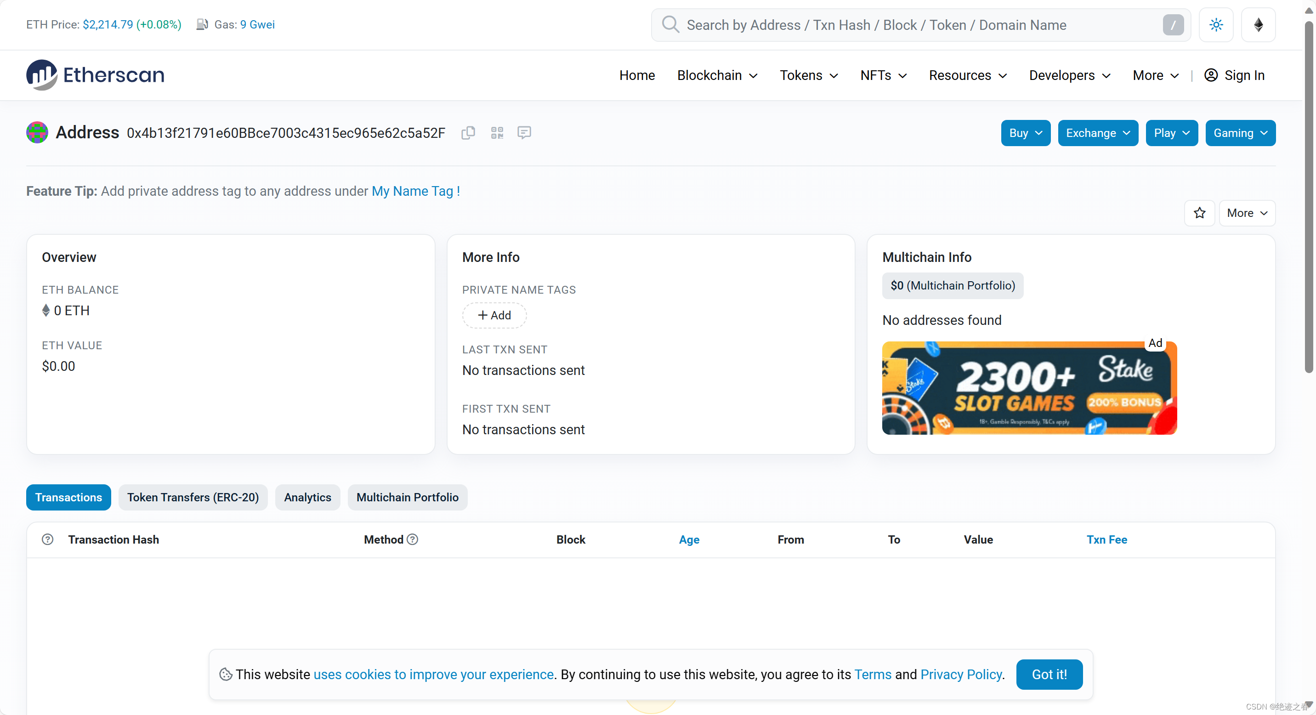1316x715 pixels.
Task: Star this address as a favorite
Action: tap(1199, 213)
